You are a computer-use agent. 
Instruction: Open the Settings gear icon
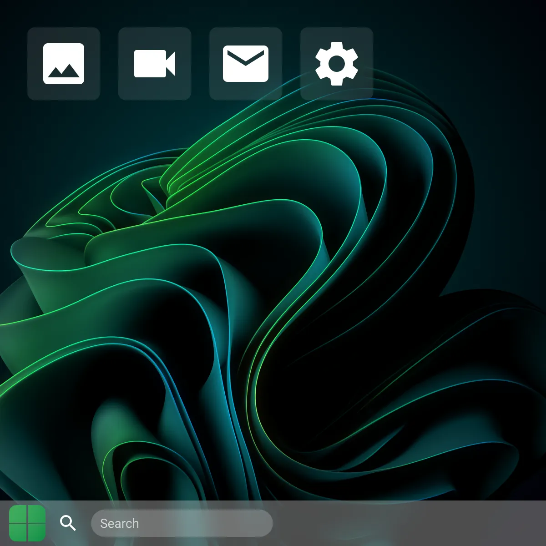[x=337, y=64]
